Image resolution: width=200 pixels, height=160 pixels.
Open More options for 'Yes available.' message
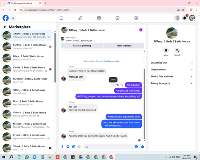click(113, 85)
